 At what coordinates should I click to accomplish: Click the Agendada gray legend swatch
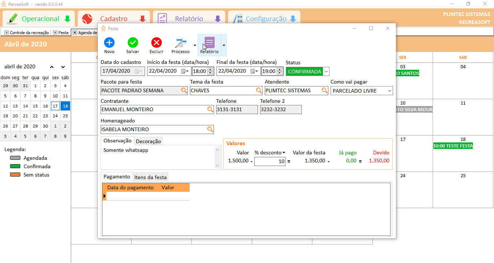point(15,158)
